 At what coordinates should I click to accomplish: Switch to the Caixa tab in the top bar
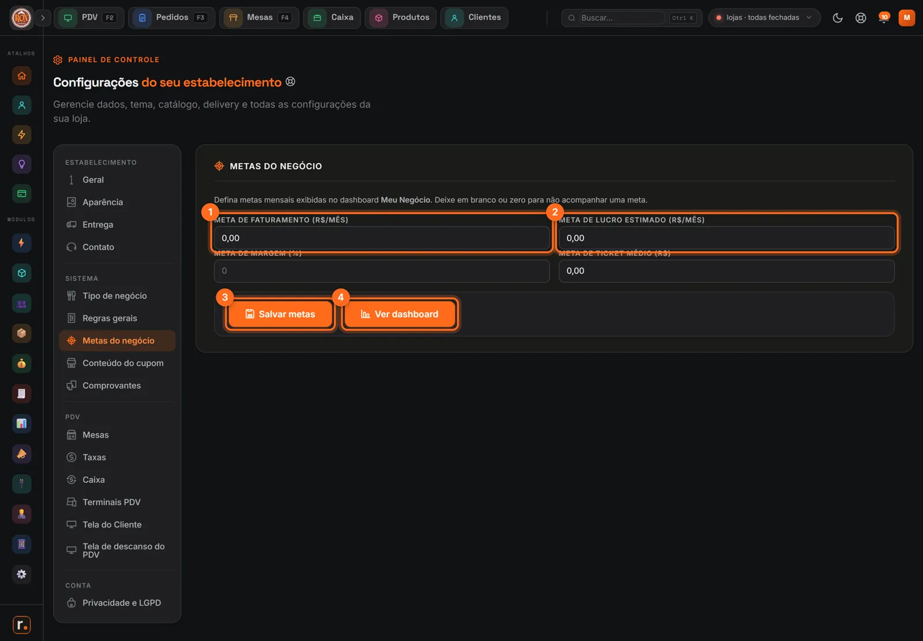[332, 18]
